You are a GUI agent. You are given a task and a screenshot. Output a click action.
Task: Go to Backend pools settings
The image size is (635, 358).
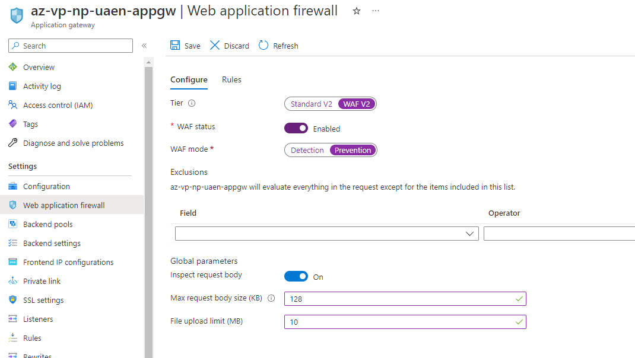48,224
